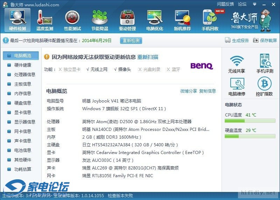Open the 挖矿指数 bitcoin mining index

[265, 87]
